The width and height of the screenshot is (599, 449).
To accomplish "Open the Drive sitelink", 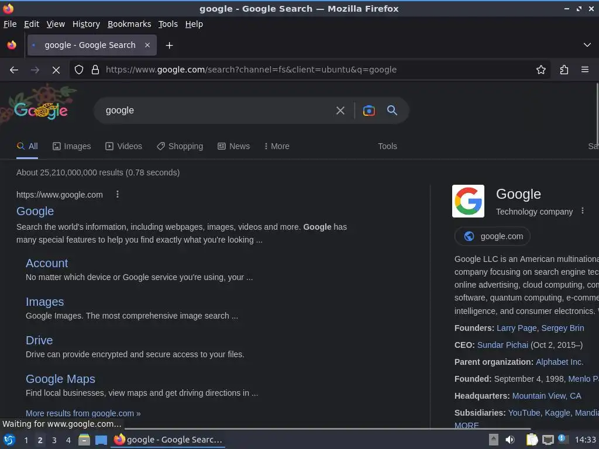I will (x=39, y=340).
